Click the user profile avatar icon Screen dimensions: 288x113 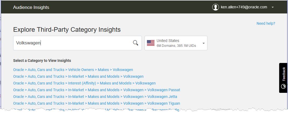coord(215,7)
